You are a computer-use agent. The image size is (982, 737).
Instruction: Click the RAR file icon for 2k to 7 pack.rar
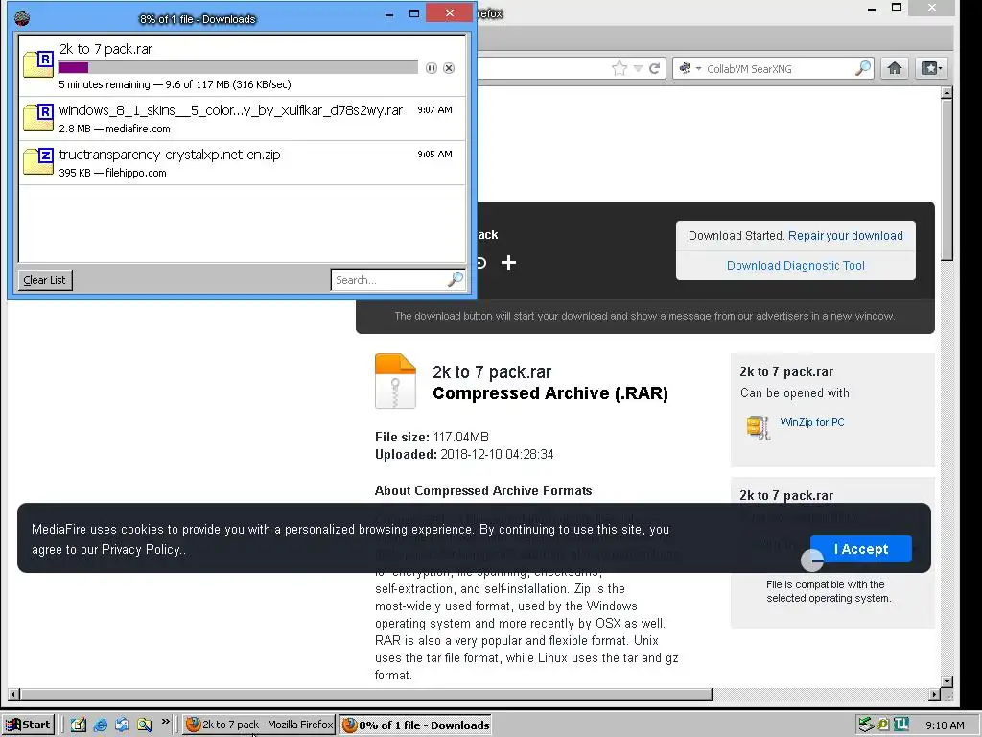pyautogui.click(x=38, y=64)
